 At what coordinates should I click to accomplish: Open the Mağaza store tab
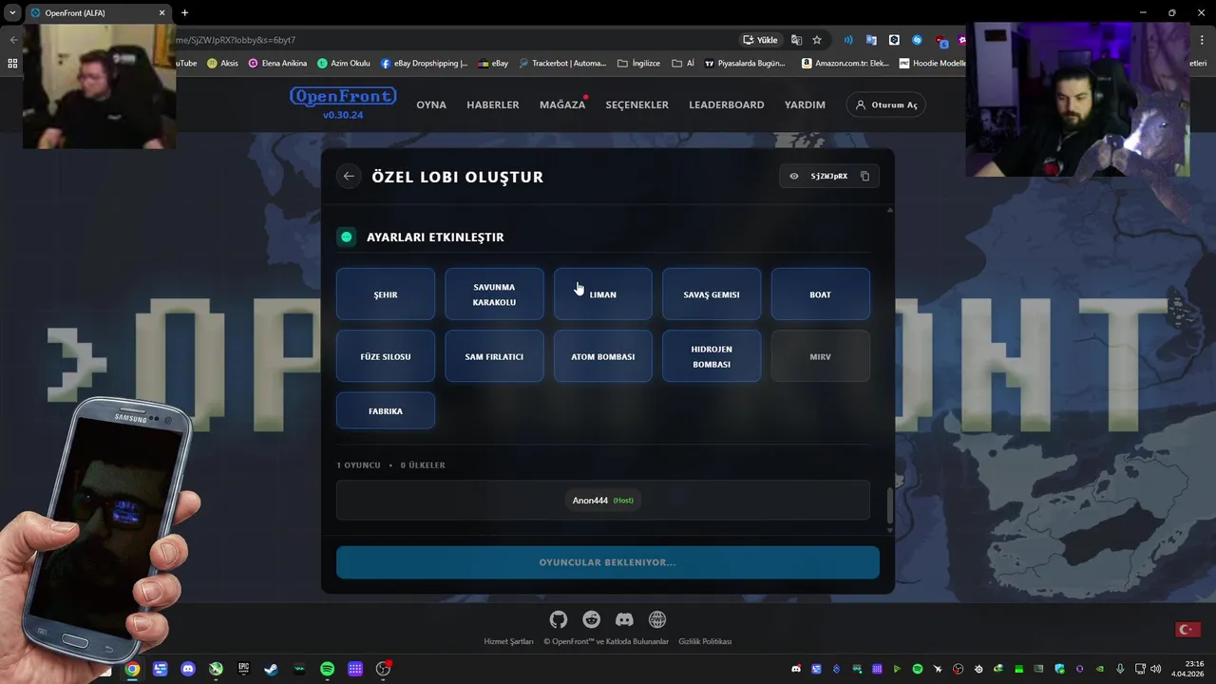(562, 104)
